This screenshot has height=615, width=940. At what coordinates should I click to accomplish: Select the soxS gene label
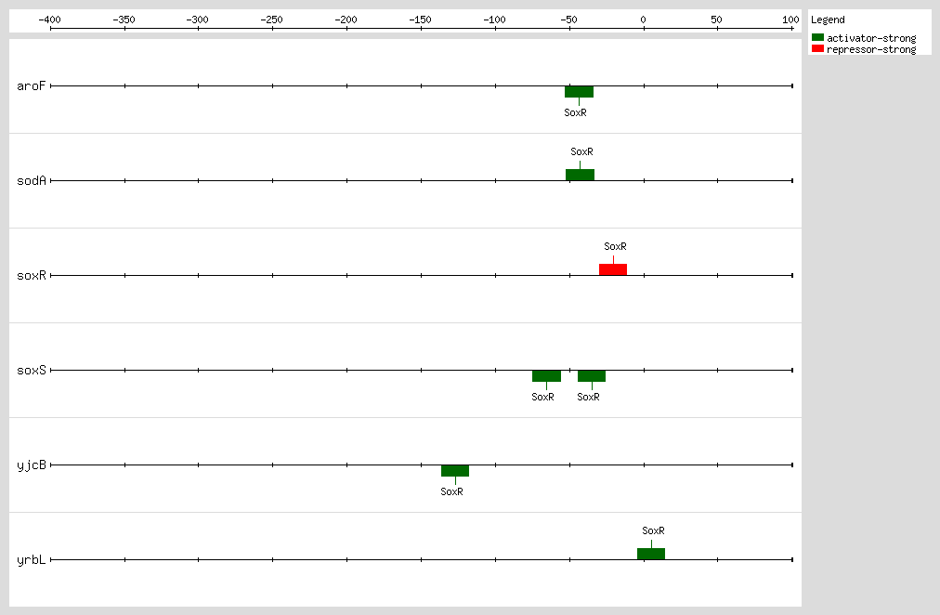coord(32,370)
